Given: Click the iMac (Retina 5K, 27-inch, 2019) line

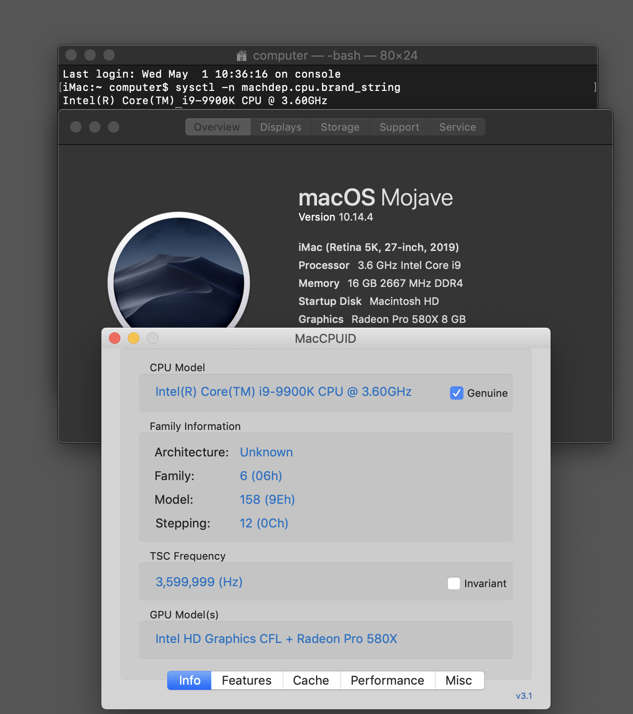Looking at the screenshot, I should [379, 247].
